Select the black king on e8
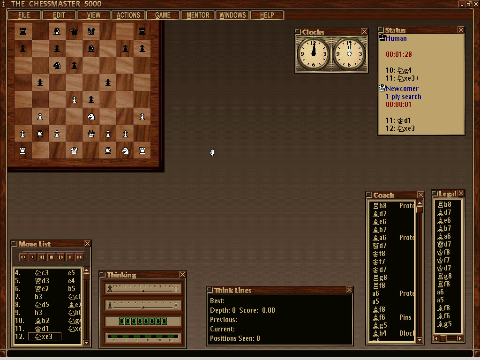 [x=91, y=31]
